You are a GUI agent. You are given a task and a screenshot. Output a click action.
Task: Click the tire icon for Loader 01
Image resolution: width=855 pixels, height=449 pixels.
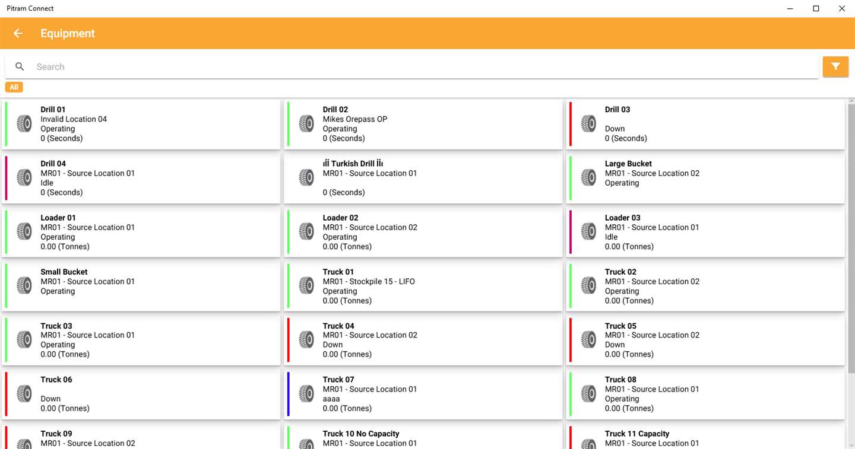pos(24,231)
